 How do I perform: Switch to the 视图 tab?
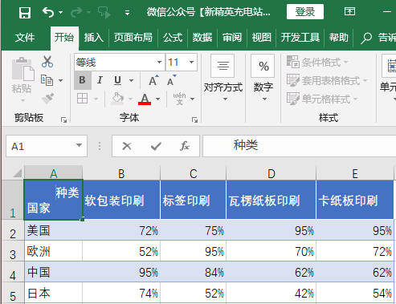click(261, 38)
